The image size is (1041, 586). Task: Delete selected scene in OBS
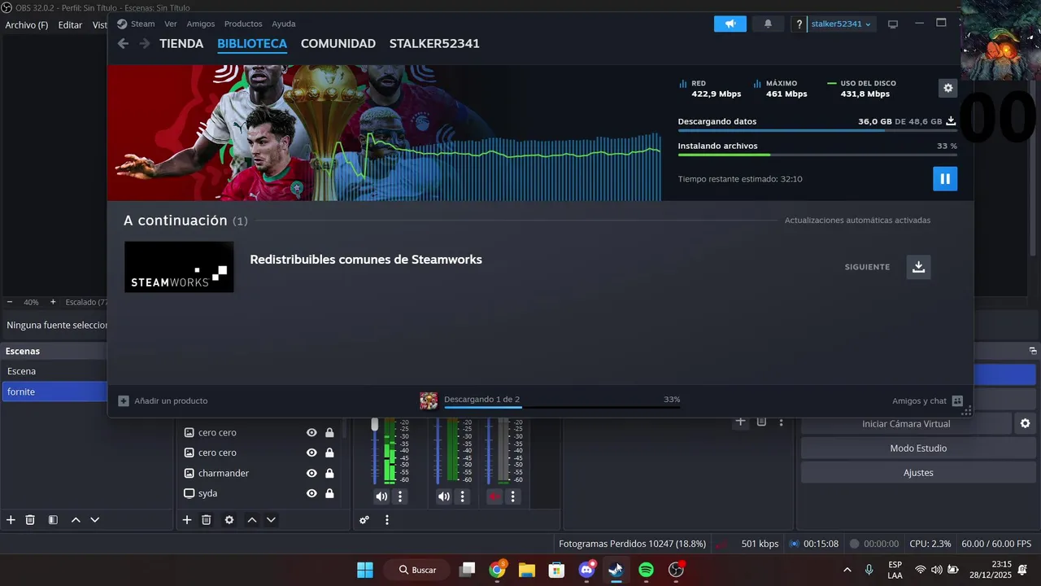coord(30,519)
